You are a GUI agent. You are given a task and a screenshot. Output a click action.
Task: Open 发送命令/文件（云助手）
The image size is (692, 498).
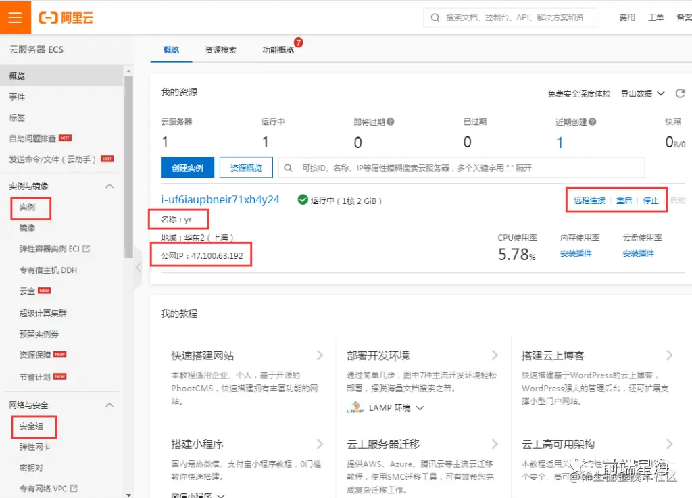[x=53, y=159]
